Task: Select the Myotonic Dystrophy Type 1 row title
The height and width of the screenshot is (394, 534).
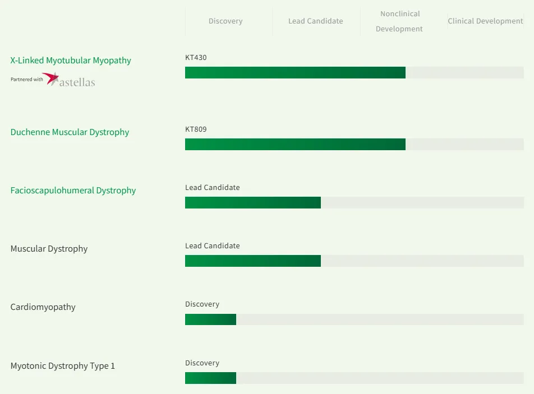Action: [x=62, y=366]
